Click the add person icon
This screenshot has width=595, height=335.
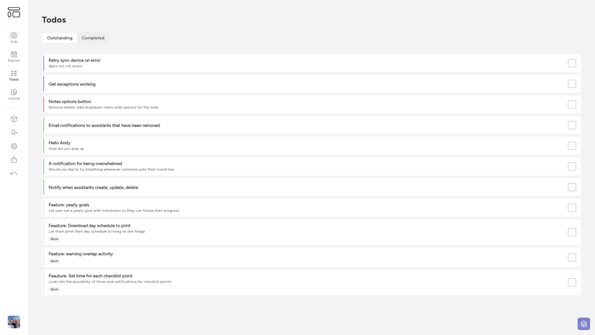click(14, 133)
